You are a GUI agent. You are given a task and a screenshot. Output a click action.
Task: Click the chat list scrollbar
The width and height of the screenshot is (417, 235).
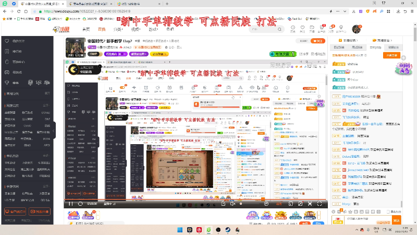click(401, 204)
